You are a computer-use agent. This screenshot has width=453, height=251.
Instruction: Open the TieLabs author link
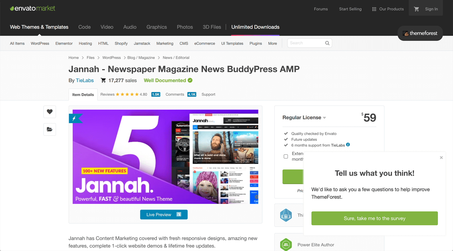(85, 80)
